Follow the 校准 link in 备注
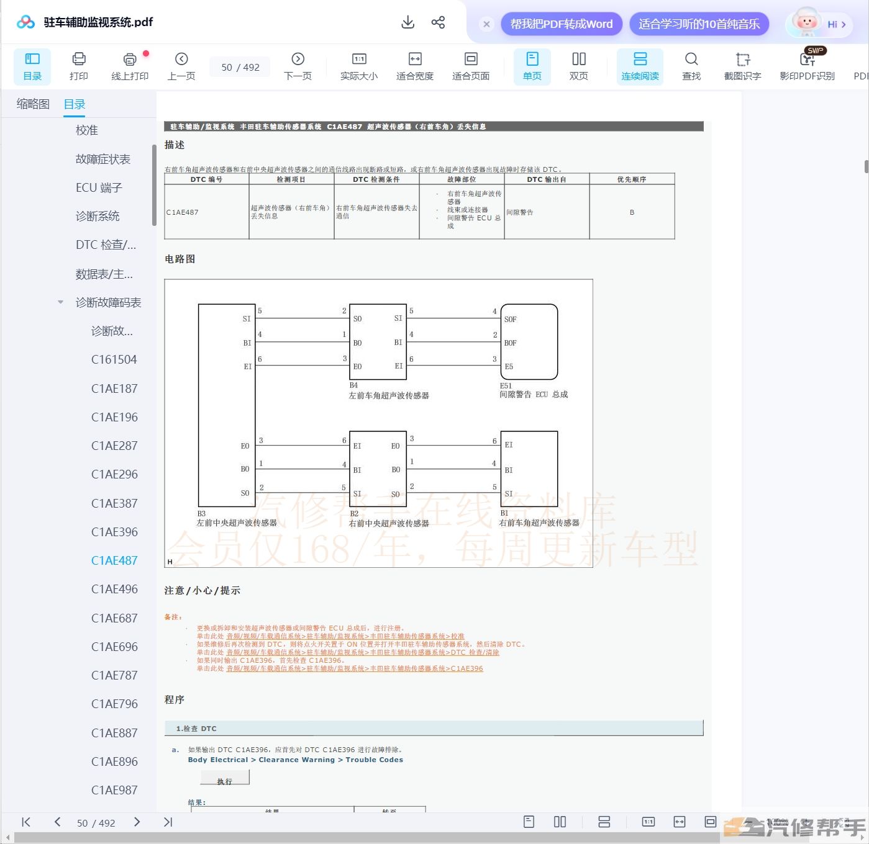The image size is (869, 844). tap(345, 636)
